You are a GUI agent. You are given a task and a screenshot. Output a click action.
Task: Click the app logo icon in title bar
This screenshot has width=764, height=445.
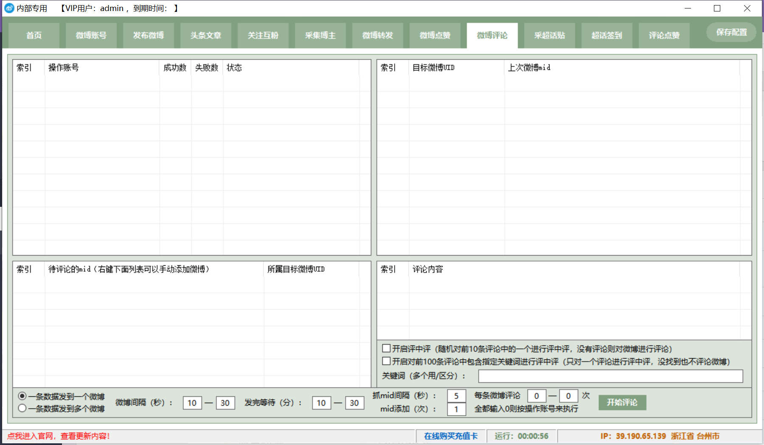pyautogui.click(x=9, y=8)
